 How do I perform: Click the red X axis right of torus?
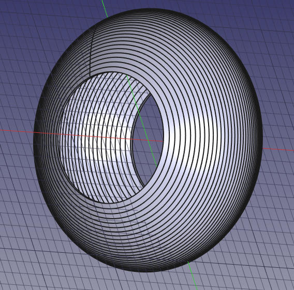[277, 149]
